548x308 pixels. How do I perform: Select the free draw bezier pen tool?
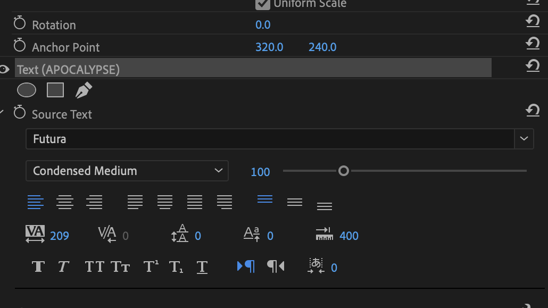[x=84, y=90]
